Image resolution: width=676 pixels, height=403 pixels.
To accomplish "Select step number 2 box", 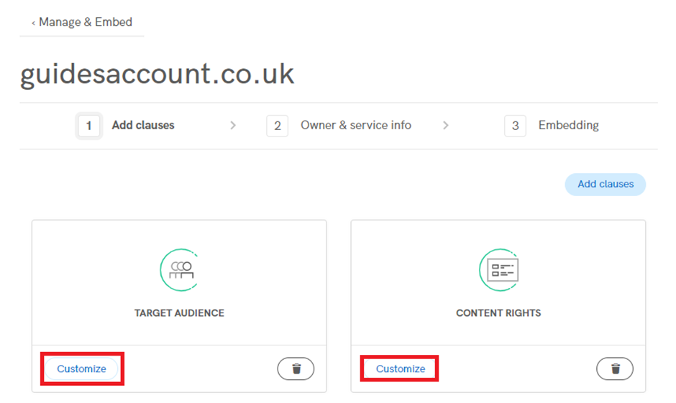I will (x=277, y=126).
